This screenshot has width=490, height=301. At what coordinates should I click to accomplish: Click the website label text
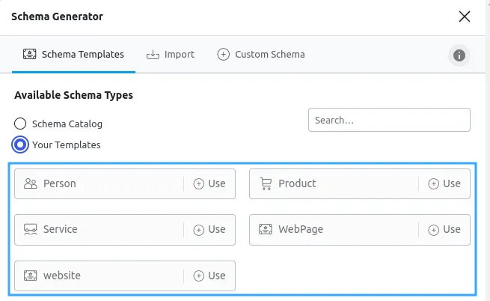click(x=62, y=276)
